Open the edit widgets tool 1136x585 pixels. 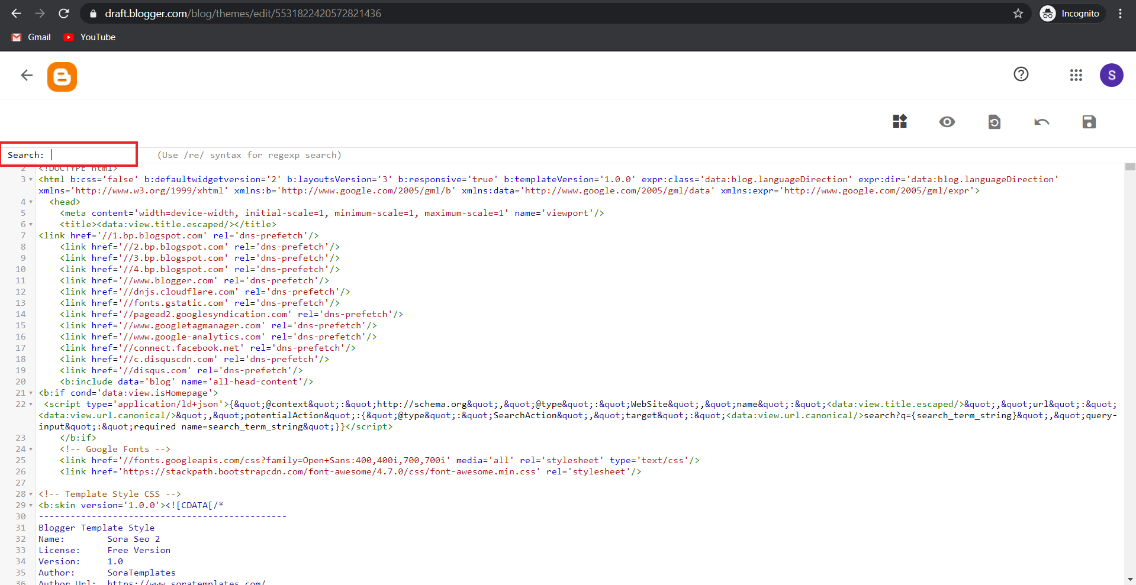(x=900, y=121)
